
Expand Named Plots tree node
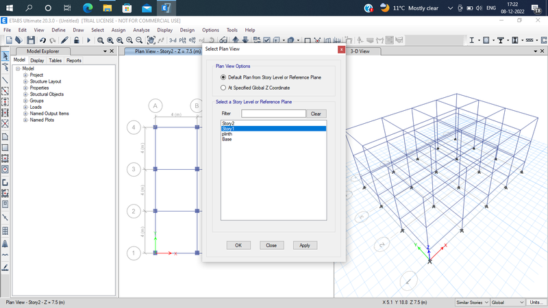[25, 120]
